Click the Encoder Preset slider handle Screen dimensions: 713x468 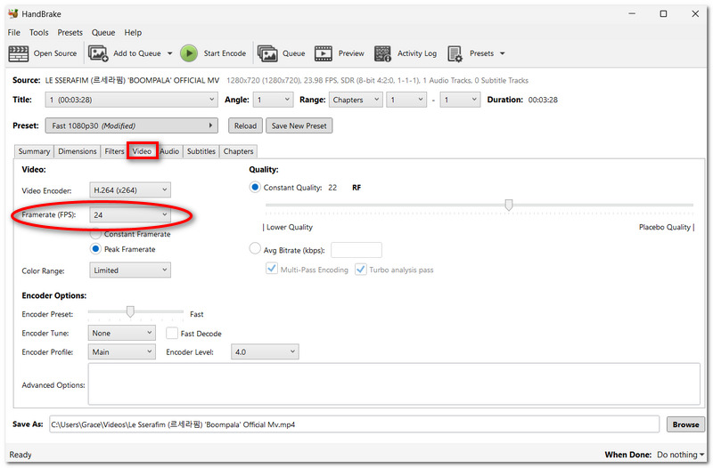[130, 311]
